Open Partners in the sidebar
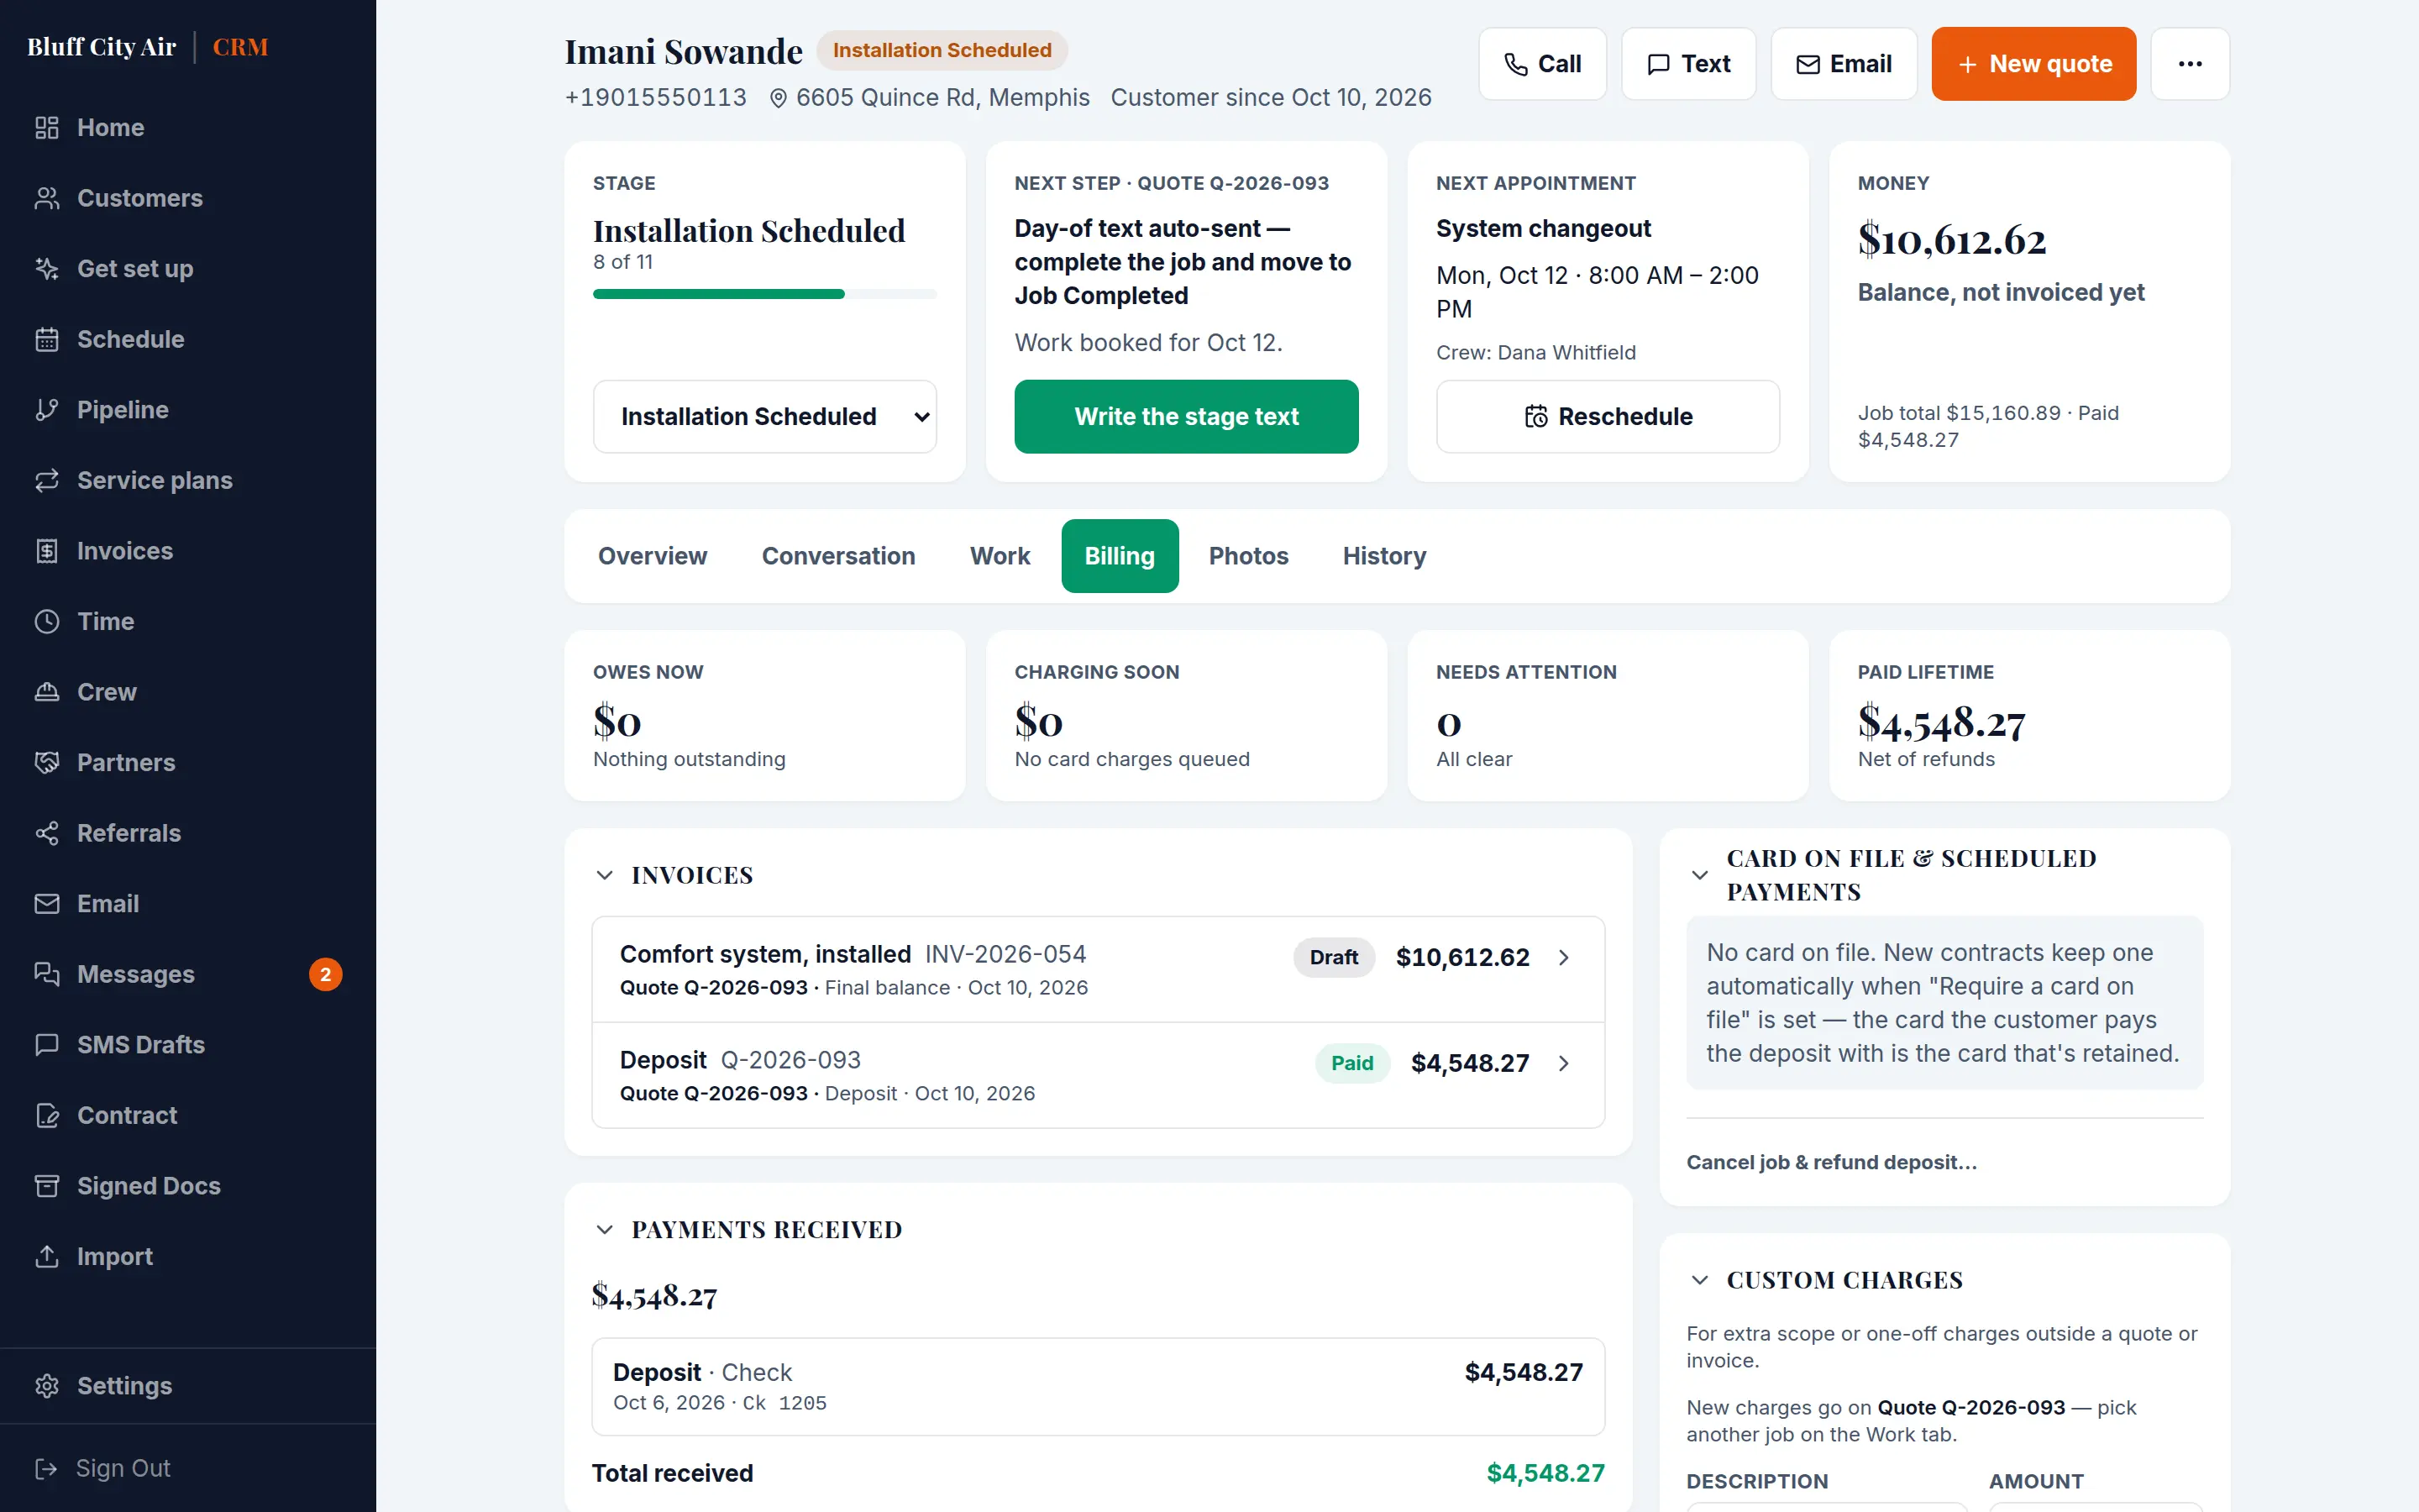Screen dimensions: 2419x1512 [188, 762]
